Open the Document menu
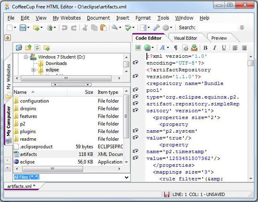258x202 pixels. click(x=99, y=18)
